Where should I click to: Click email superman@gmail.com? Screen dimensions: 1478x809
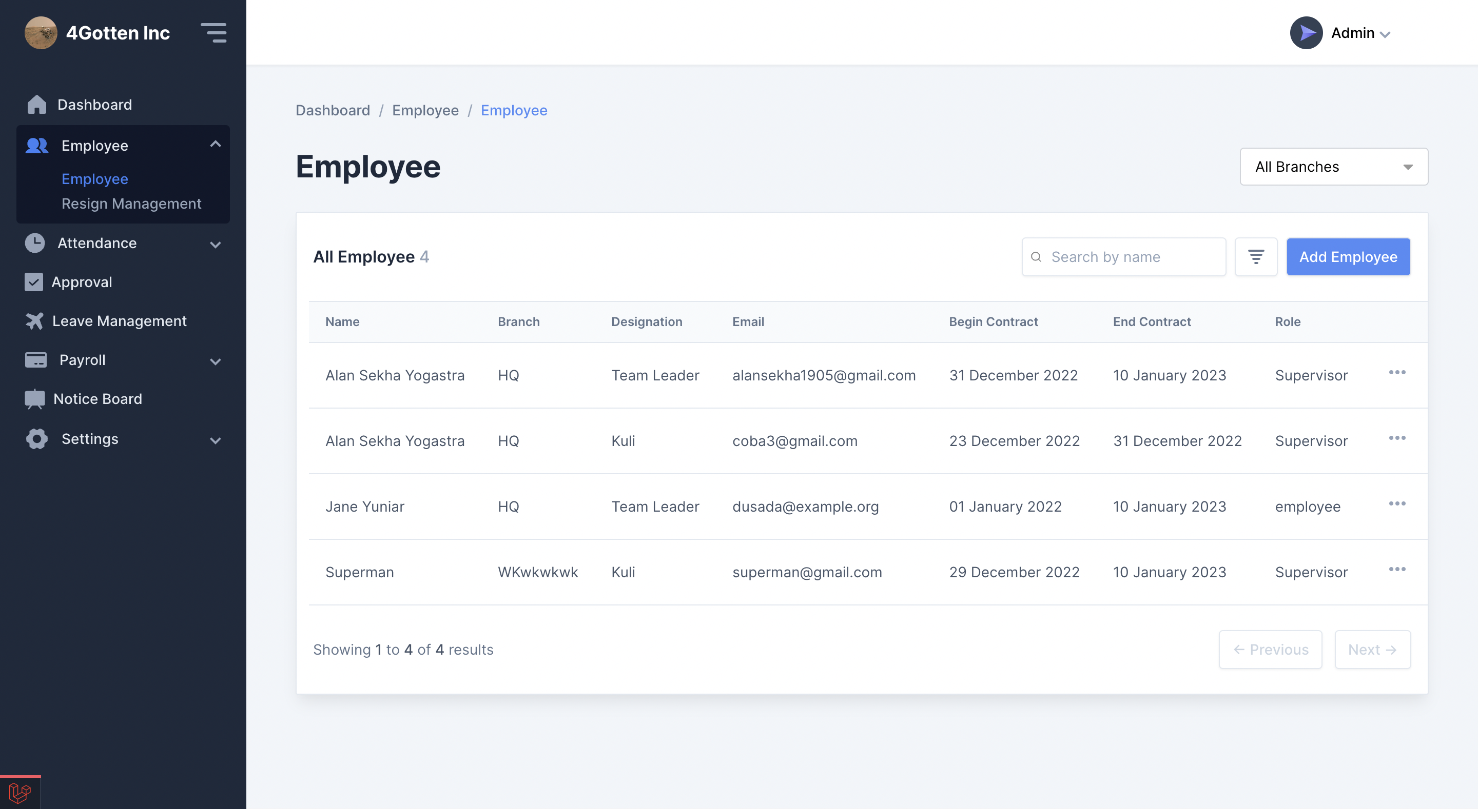807,572
